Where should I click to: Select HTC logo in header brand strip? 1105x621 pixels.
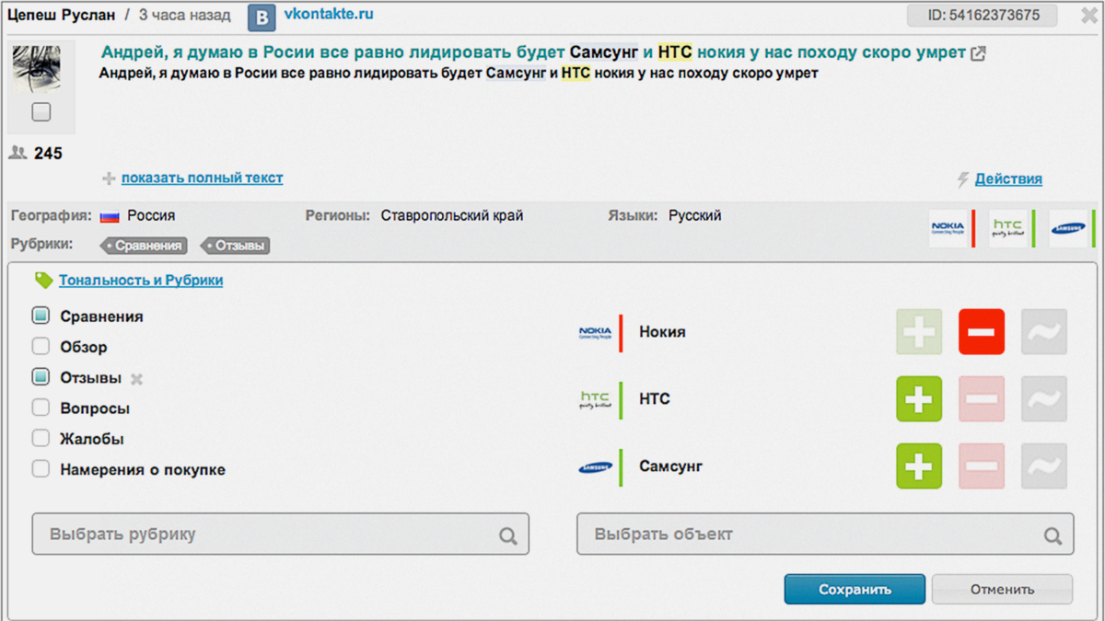coord(1007,228)
